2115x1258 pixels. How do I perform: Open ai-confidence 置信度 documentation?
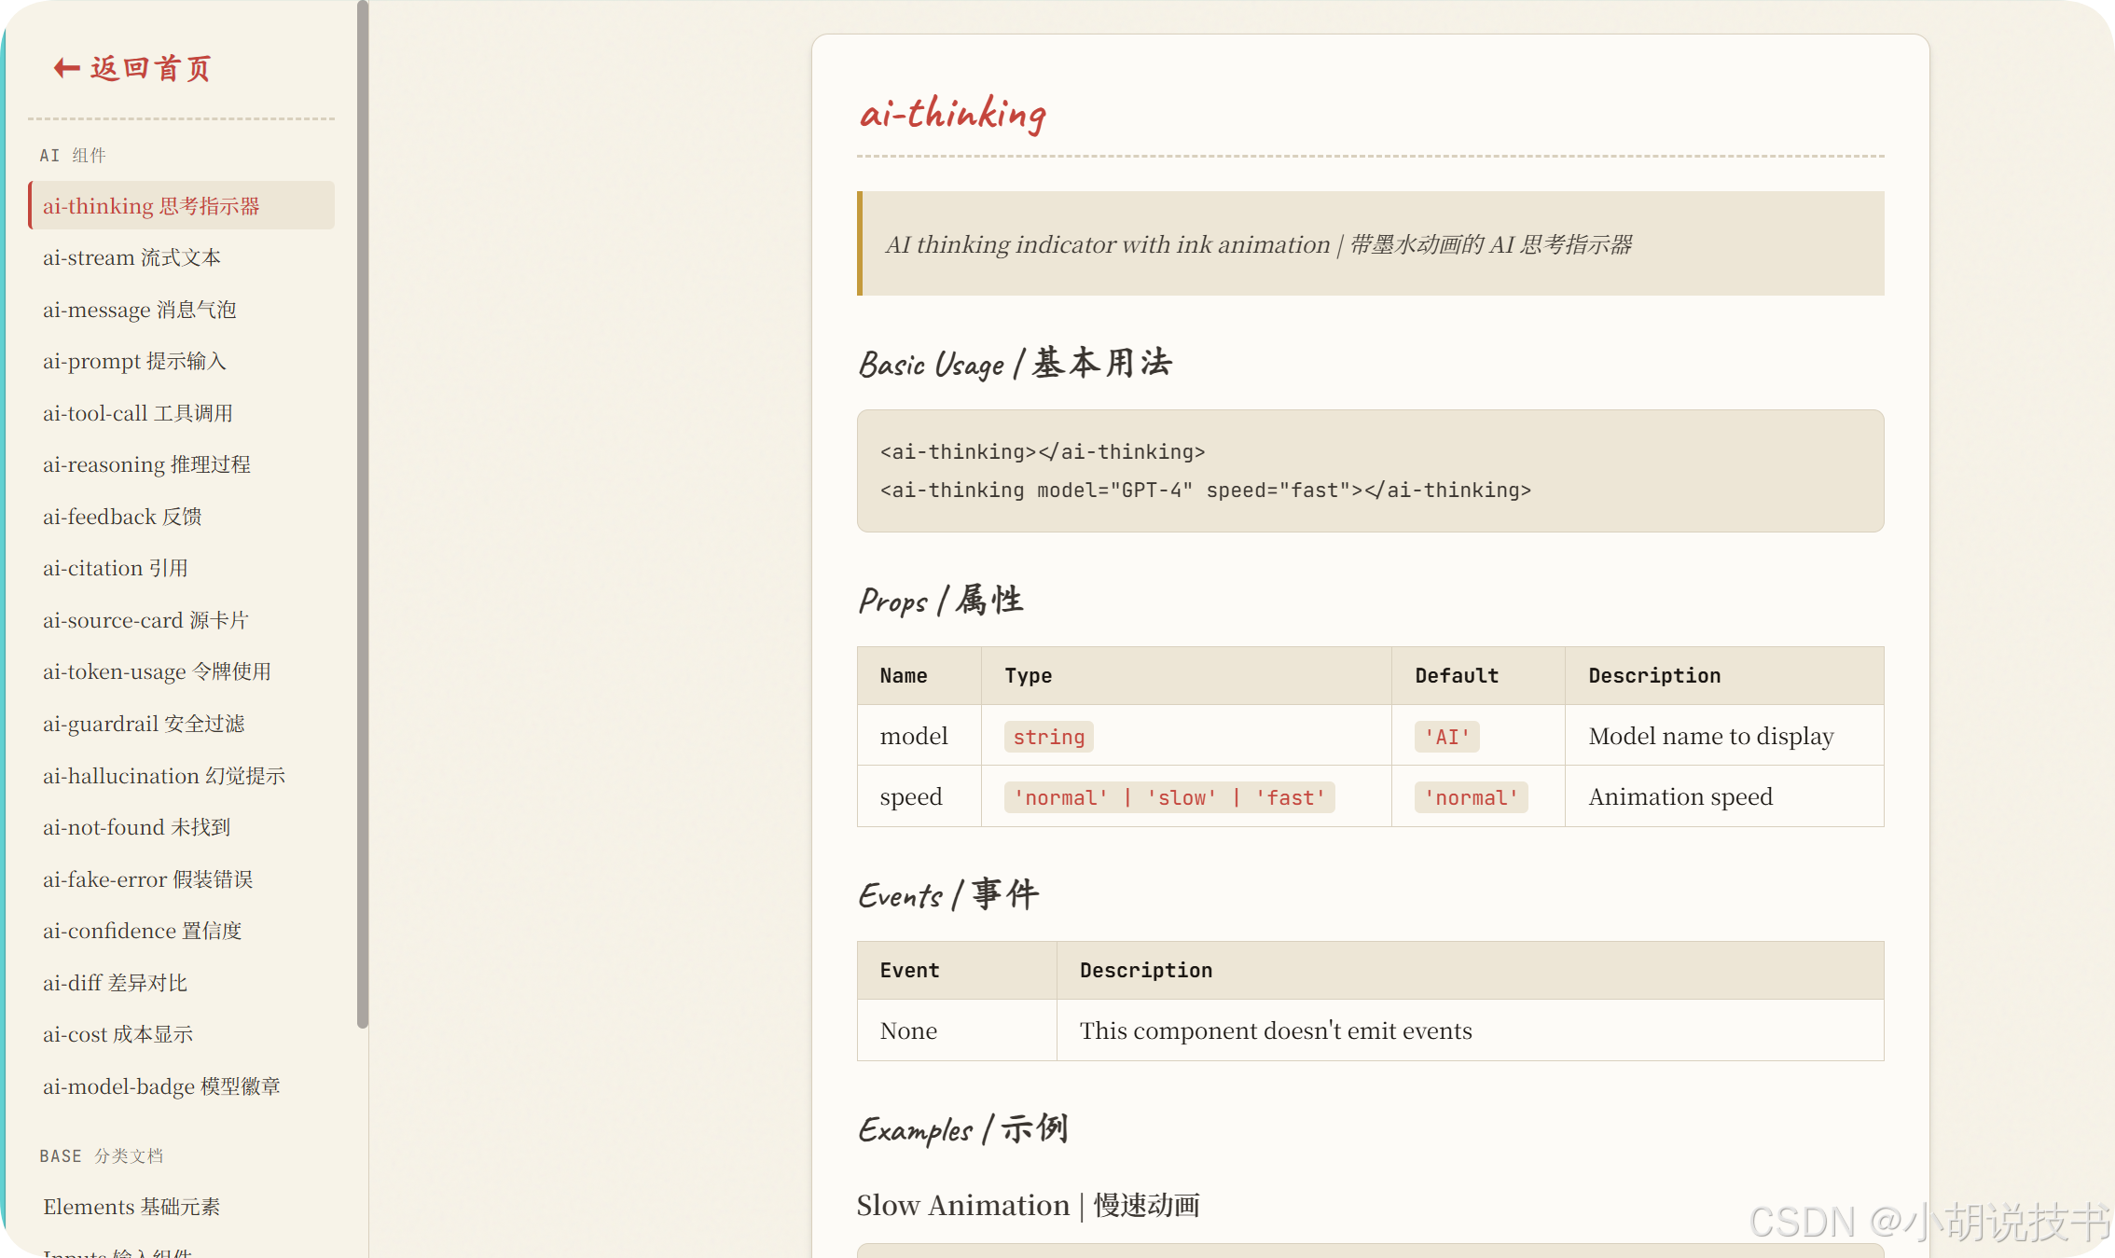142,931
